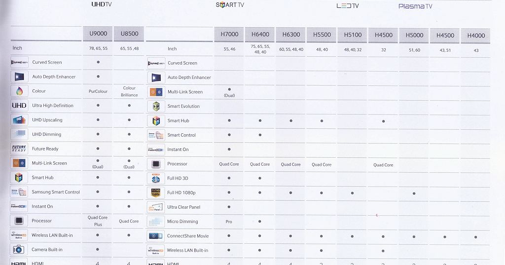Viewport: 505px width, 265px height.
Task: Click the H6300 model column header
Action: [x=291, y=35]
